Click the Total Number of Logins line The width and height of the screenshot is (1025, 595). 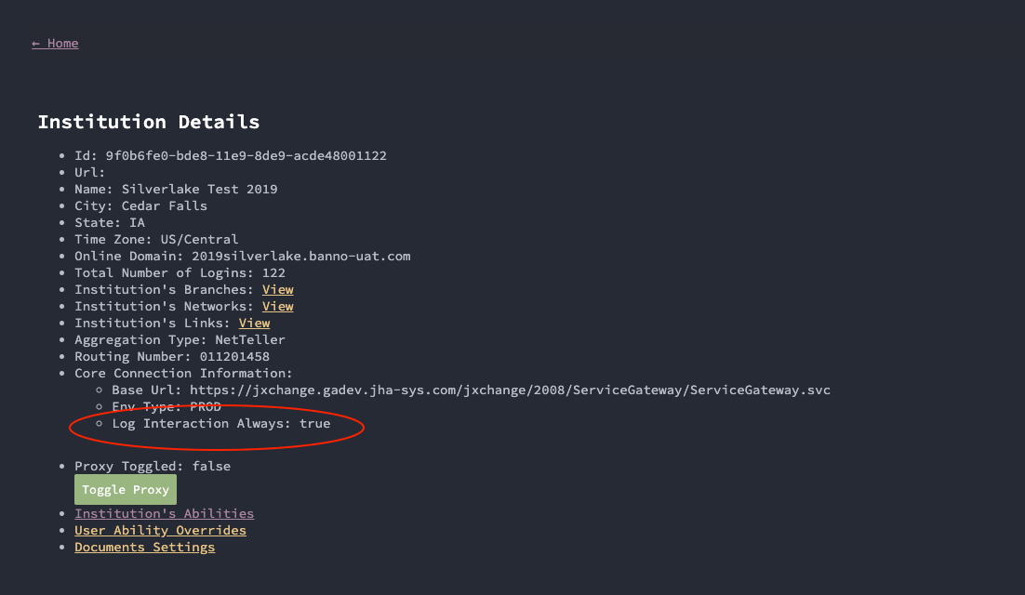[180, 273]
